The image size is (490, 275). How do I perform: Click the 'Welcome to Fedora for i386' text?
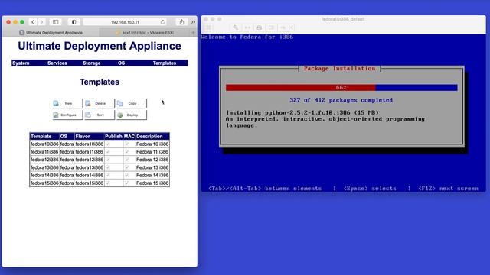click(x=247, y=37)
